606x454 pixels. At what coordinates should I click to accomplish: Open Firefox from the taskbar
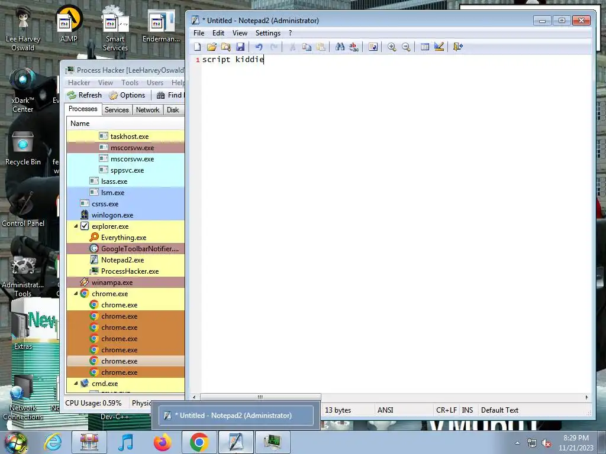(162, 442)
